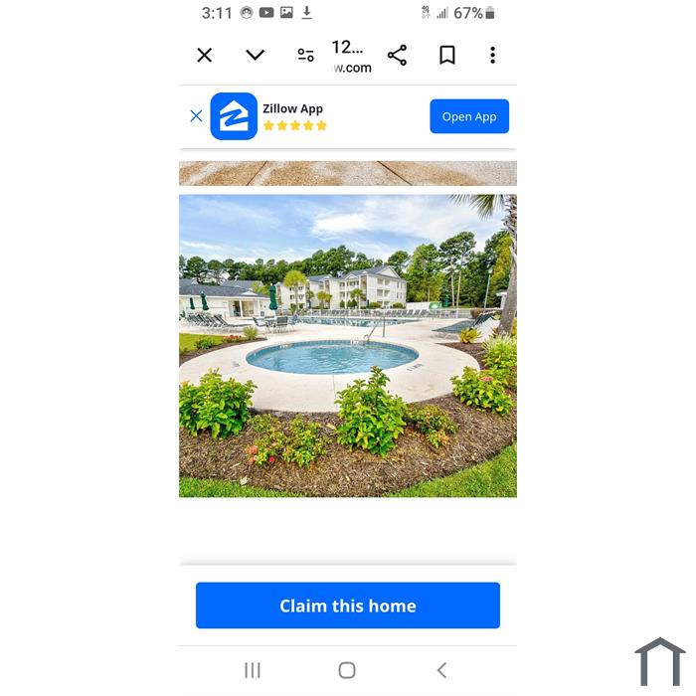696x696 pixels.
Task: Tap the Zillow App five-star rating
Action: 295,125
